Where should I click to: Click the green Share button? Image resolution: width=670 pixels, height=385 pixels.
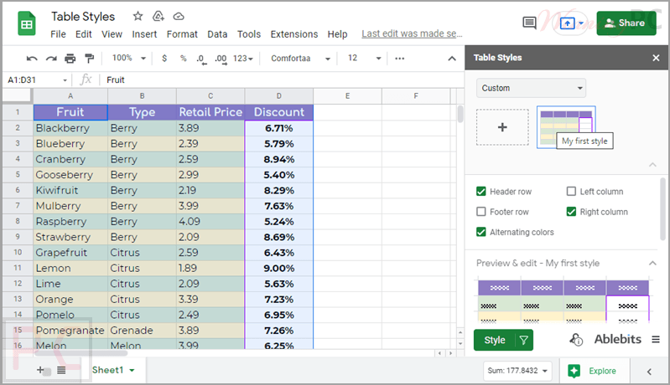coord(626,23)
